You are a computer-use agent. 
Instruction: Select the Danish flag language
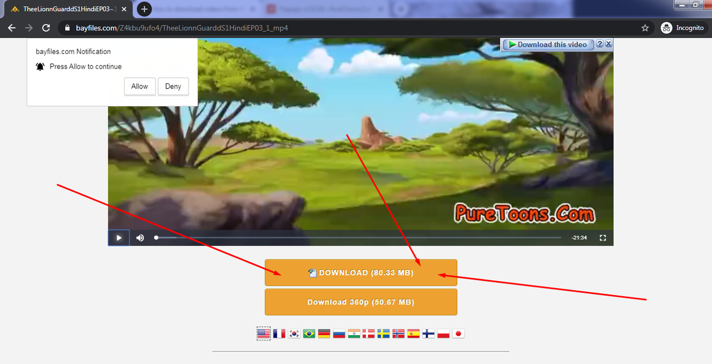(369, 333)
